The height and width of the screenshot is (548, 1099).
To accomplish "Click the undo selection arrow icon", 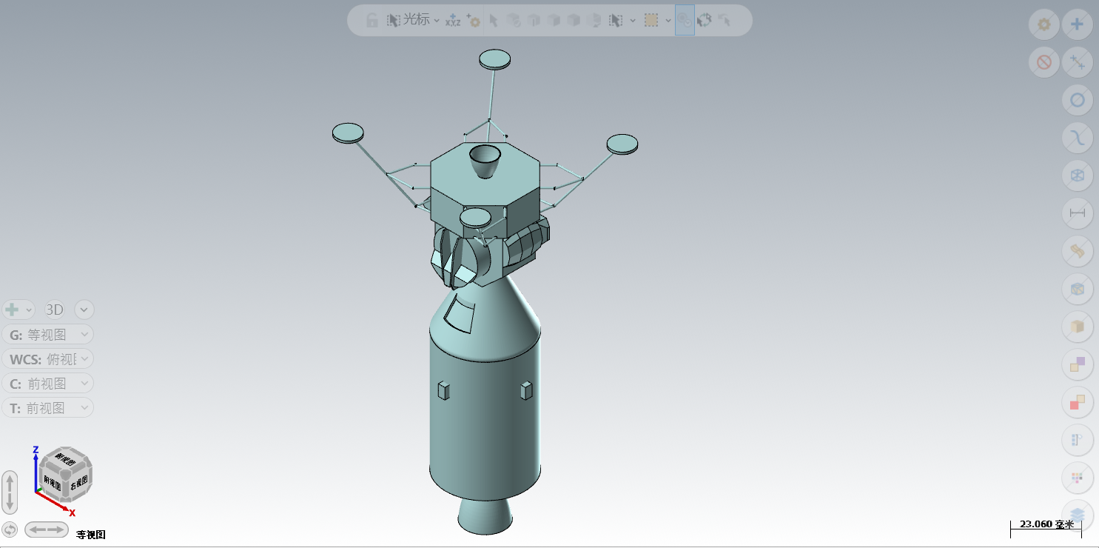I will [725, 21].
